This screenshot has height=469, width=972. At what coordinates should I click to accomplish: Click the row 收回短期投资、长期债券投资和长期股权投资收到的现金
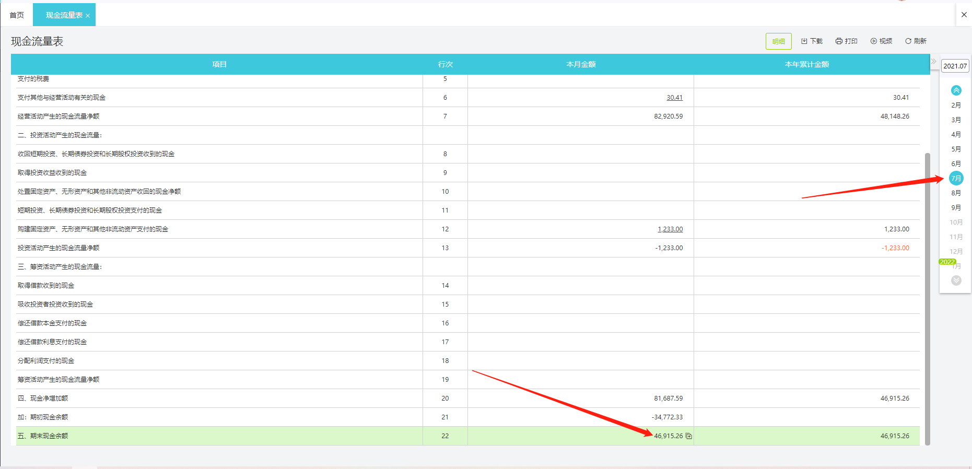(x=468, y=154)
